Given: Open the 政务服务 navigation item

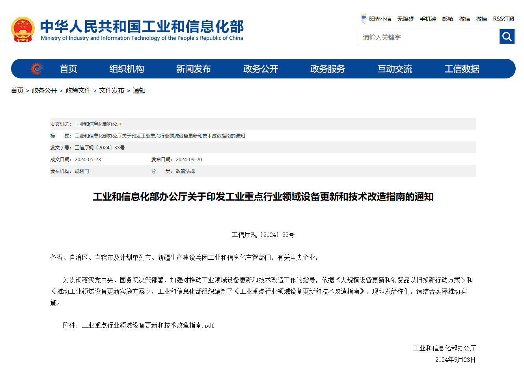Looking at the screenshot, I should pyautogui.click(x=328, y=69).
